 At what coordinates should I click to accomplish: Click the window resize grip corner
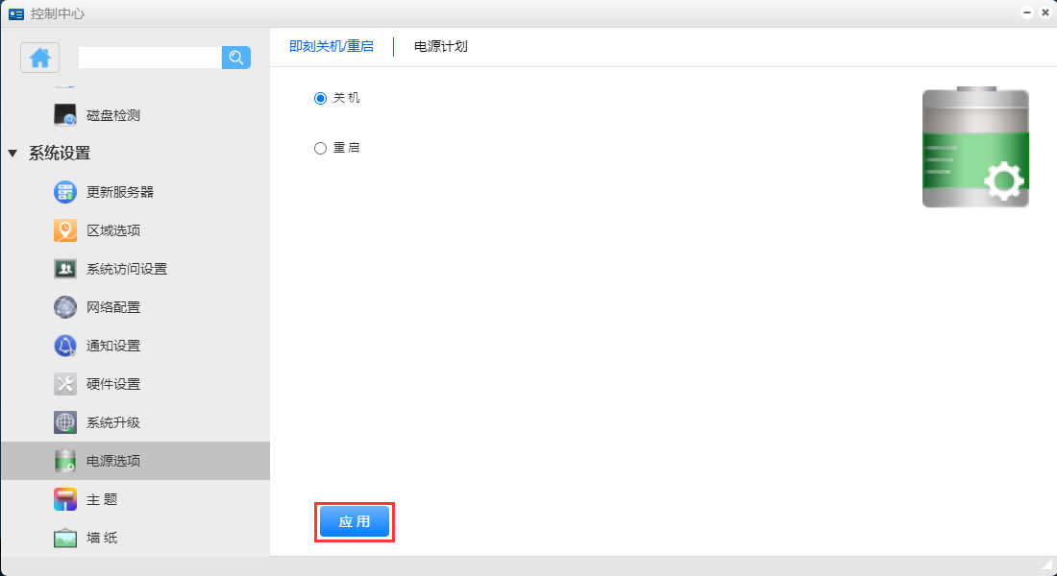coord(1047,564)
